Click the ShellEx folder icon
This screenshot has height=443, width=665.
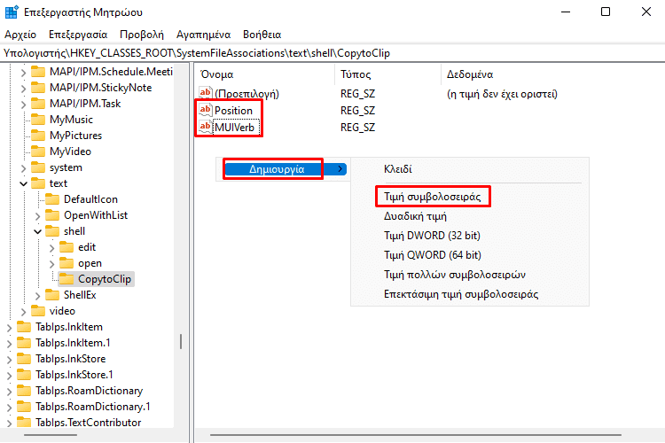(52, 295)
